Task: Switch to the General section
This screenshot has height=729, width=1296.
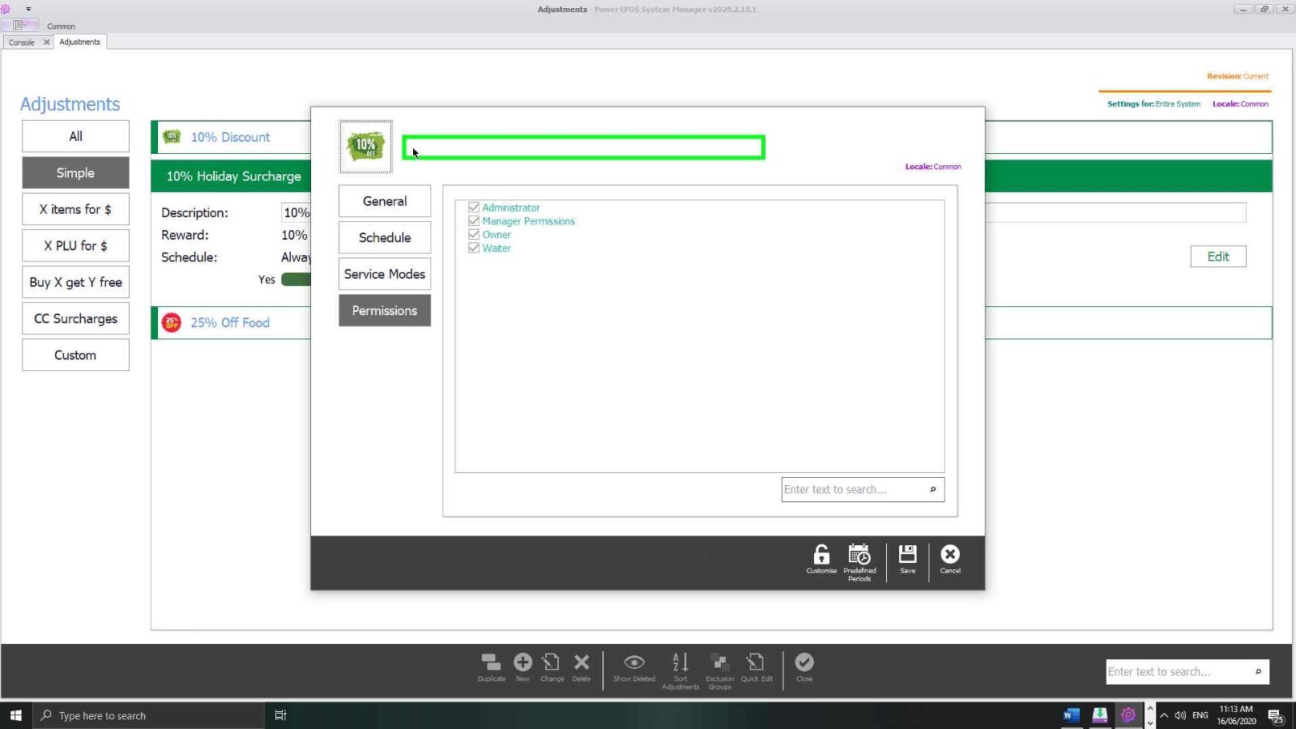Action: pyautogui.click(x=385, y=201)
